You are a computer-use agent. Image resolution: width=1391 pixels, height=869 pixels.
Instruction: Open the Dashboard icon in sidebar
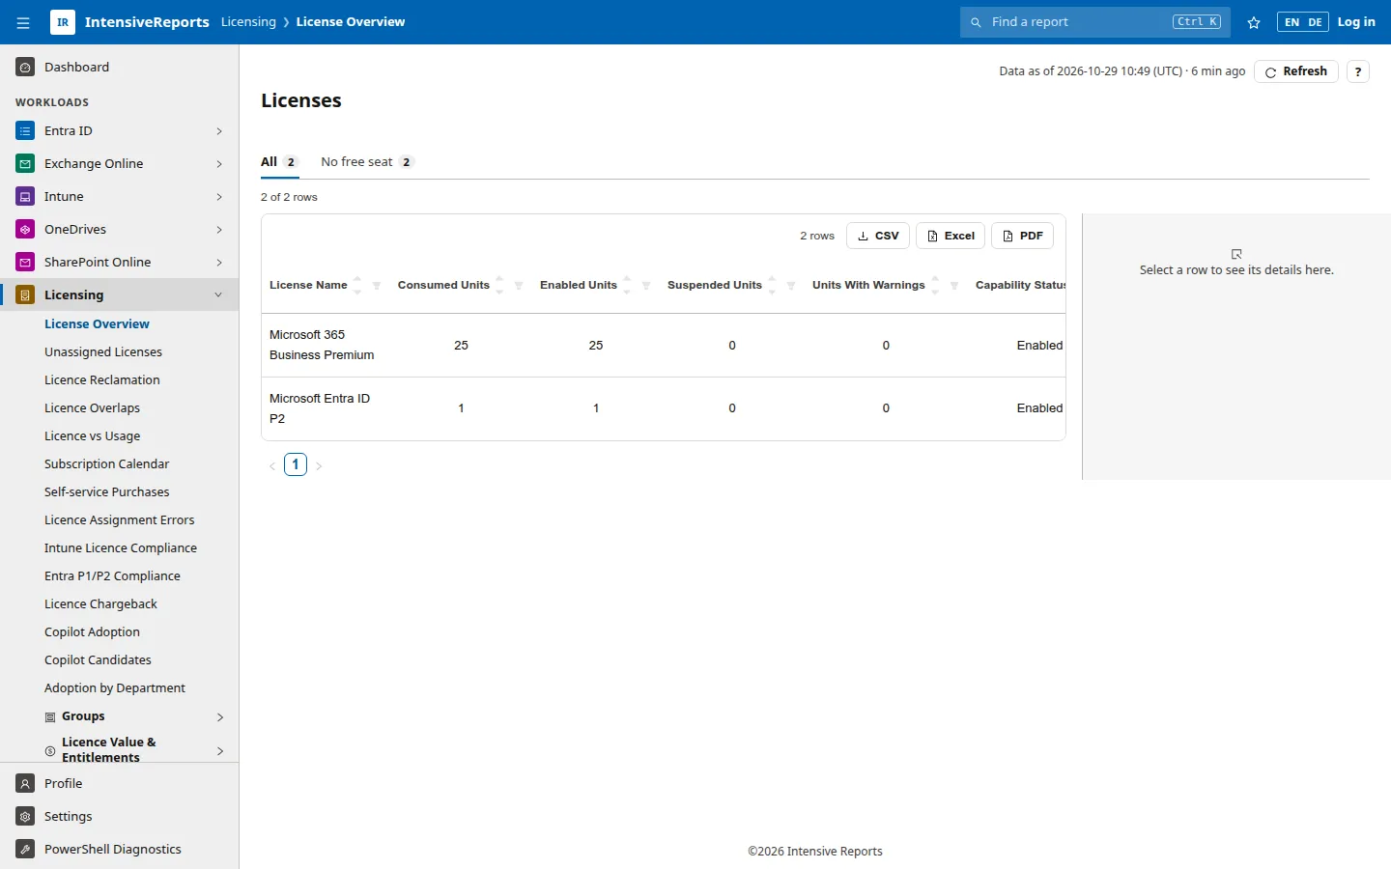(25, 68)
